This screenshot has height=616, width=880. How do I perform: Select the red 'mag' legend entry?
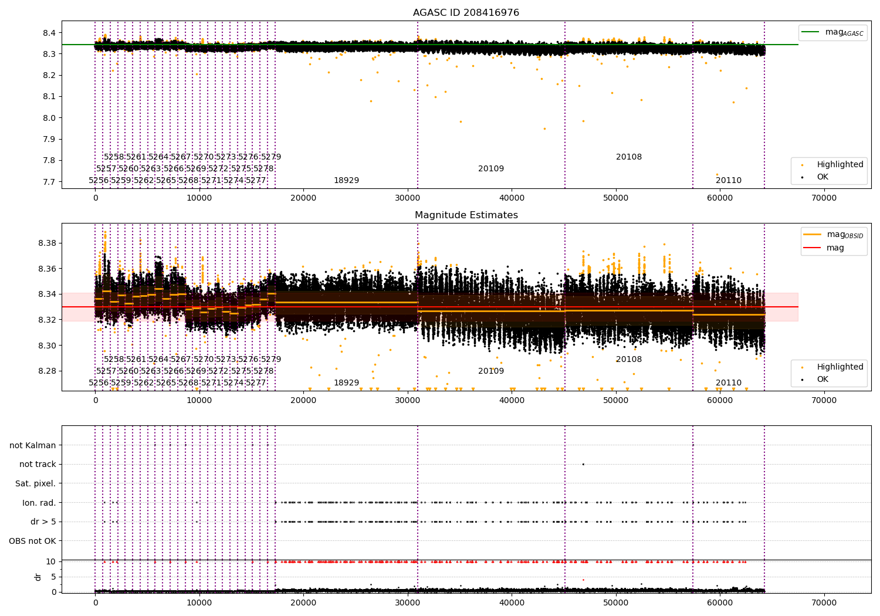(x=824, y=248)
